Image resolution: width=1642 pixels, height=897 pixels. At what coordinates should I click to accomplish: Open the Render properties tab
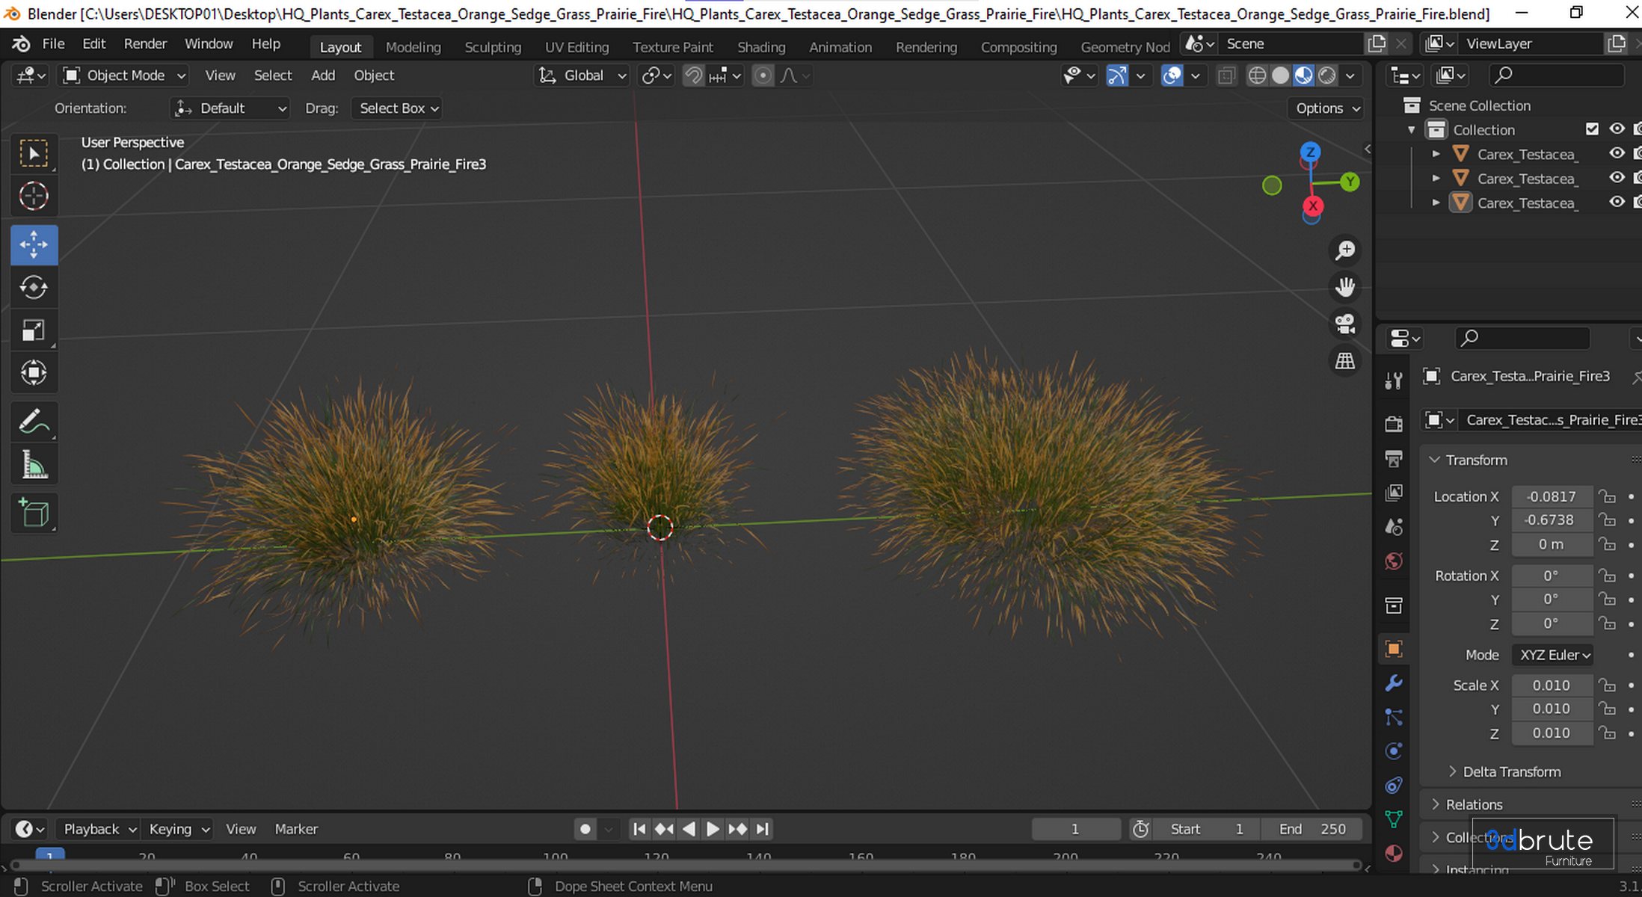pyautogui.click(x=1394, y=424)
